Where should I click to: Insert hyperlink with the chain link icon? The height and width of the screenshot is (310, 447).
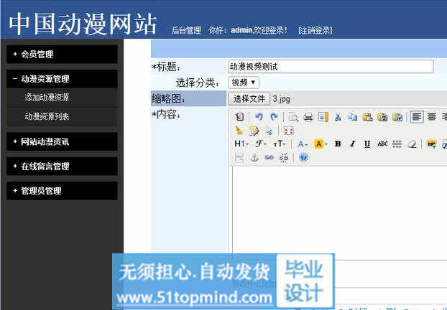click(269, 157)
